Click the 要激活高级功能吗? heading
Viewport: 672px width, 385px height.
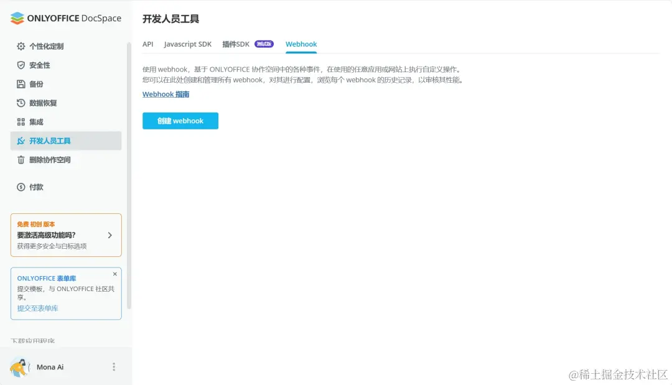(46, 235)
